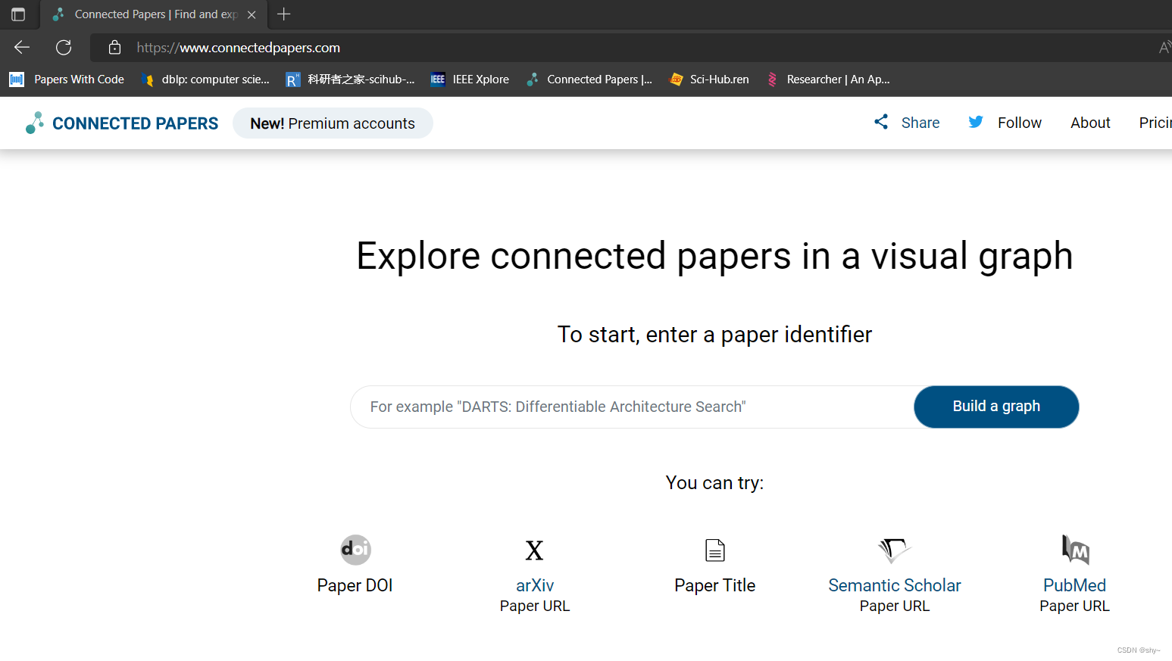Select the Paper DOI example label
The width and height of the screenshot is (1172, 661).
(x=355, y=585)
